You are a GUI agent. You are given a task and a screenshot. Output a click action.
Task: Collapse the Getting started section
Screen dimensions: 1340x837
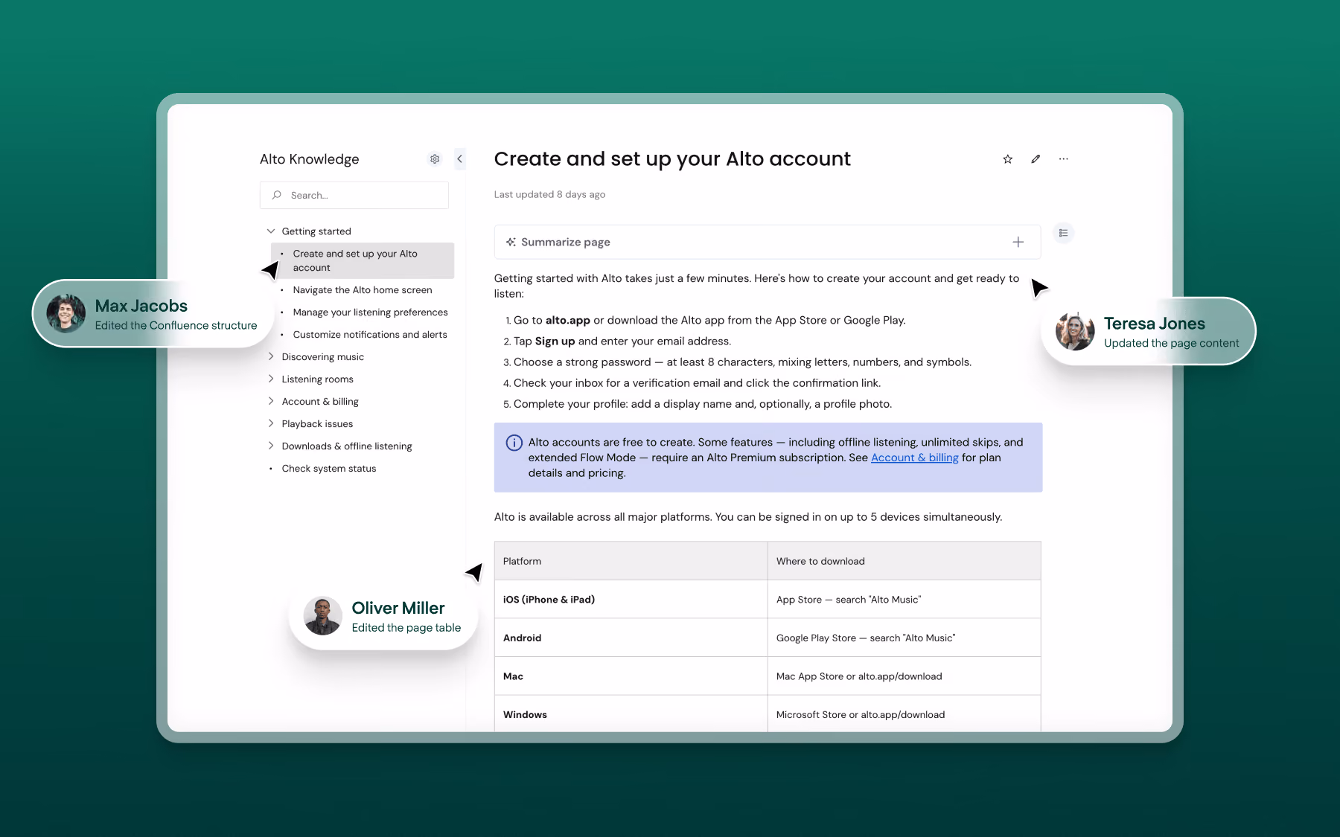271,231
